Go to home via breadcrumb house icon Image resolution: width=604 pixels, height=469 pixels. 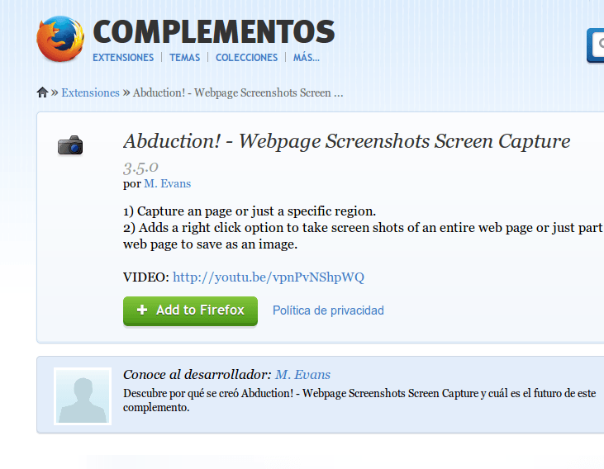click(42, 92)
